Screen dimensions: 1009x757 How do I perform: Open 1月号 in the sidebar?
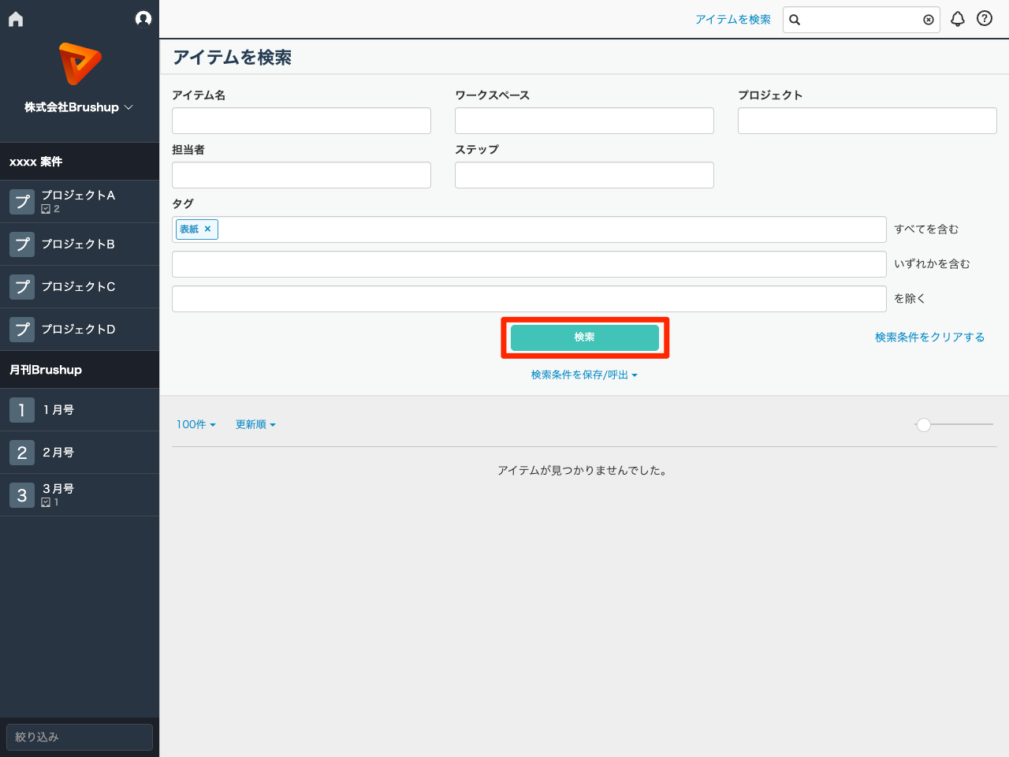(x=80, y=410)
